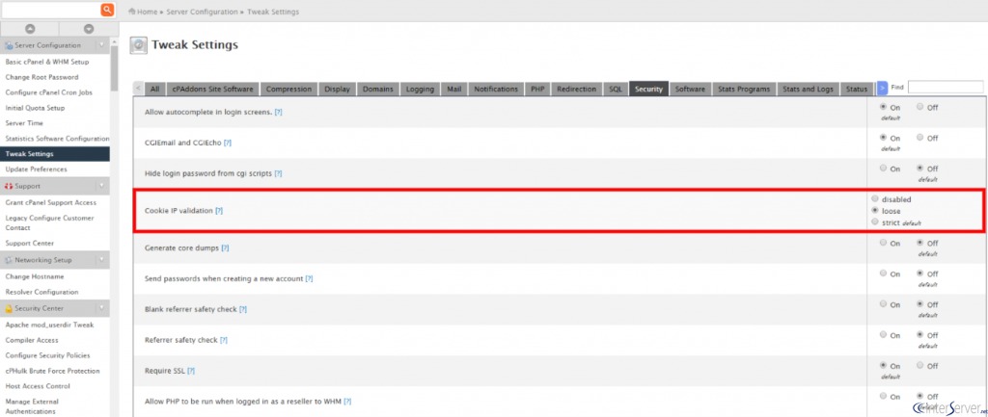Click the Security Center lock icon
The width and height of the screenshot is (988, 417).
[9, 308]
